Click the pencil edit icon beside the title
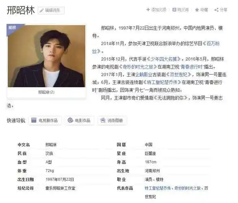The width and height of the screenshot is (238, 203). pyautogui.click(x=41, y=11)
